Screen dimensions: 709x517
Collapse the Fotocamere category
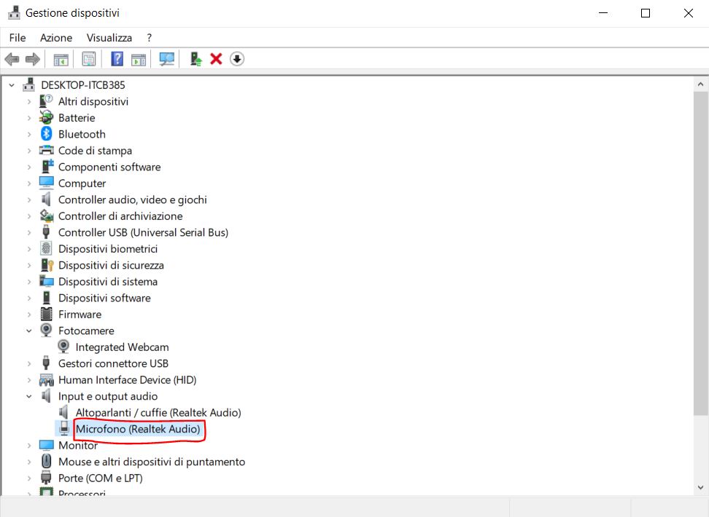point(29,331)
